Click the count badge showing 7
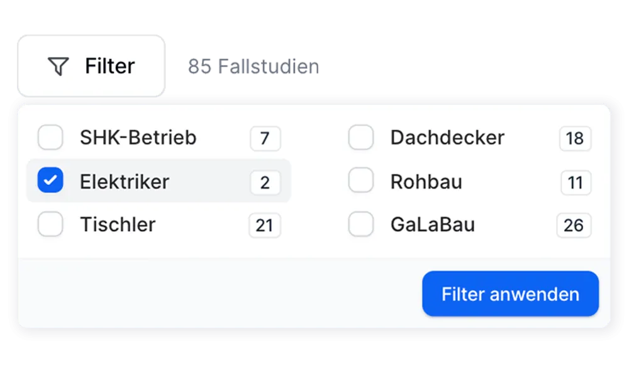The width and height of the screenshot is (629, 367). point(265,138)
